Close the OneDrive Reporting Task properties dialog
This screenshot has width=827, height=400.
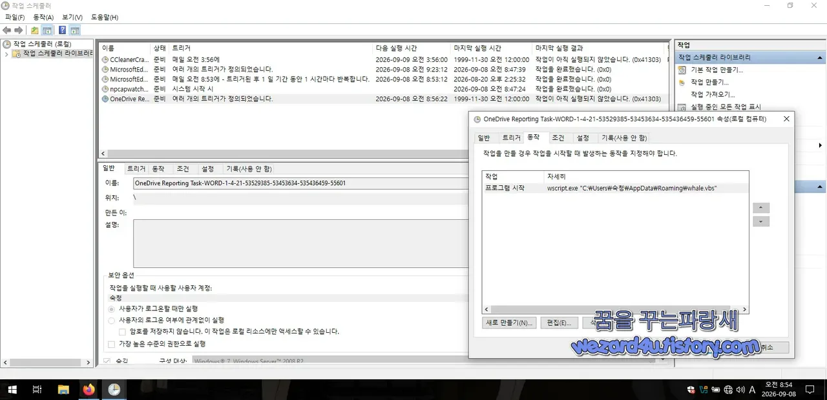point(786,119)
